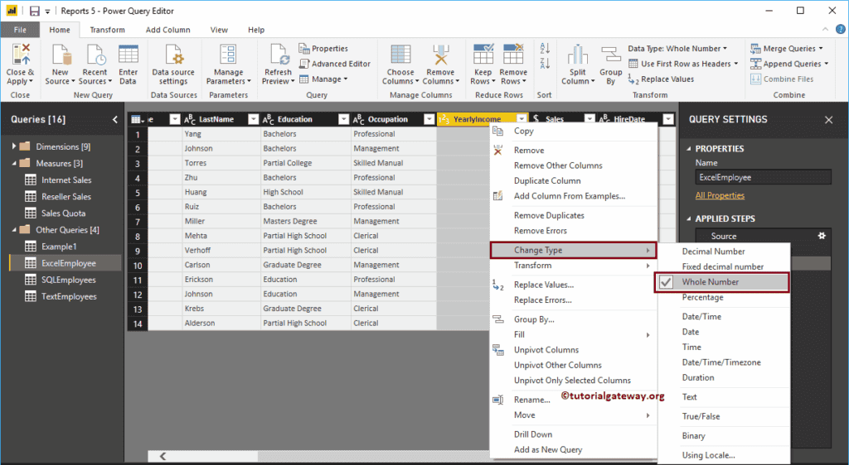Viewport: 849px width, 465px height.
Task: Collapse the Other Queries [4] folder
Action: tap(14, 229)
